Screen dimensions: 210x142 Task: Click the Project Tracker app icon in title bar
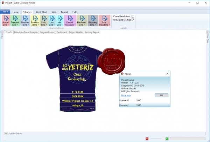click(x=3, y=3)
